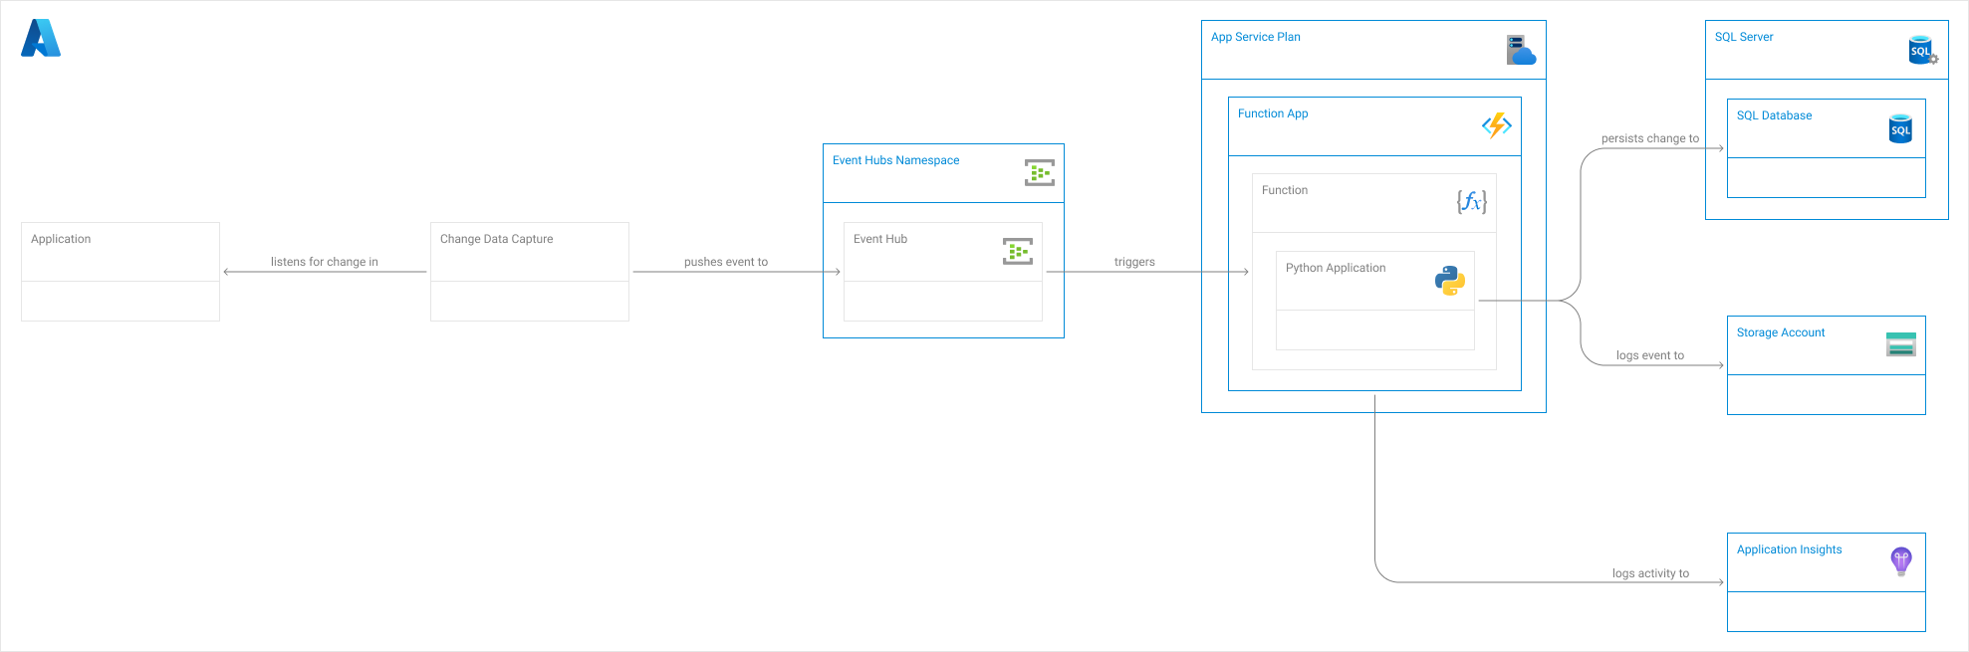The width and height of the screenshot is (1969, 652).
Task: Select the Application Insights label
Action: [1789, 549]
